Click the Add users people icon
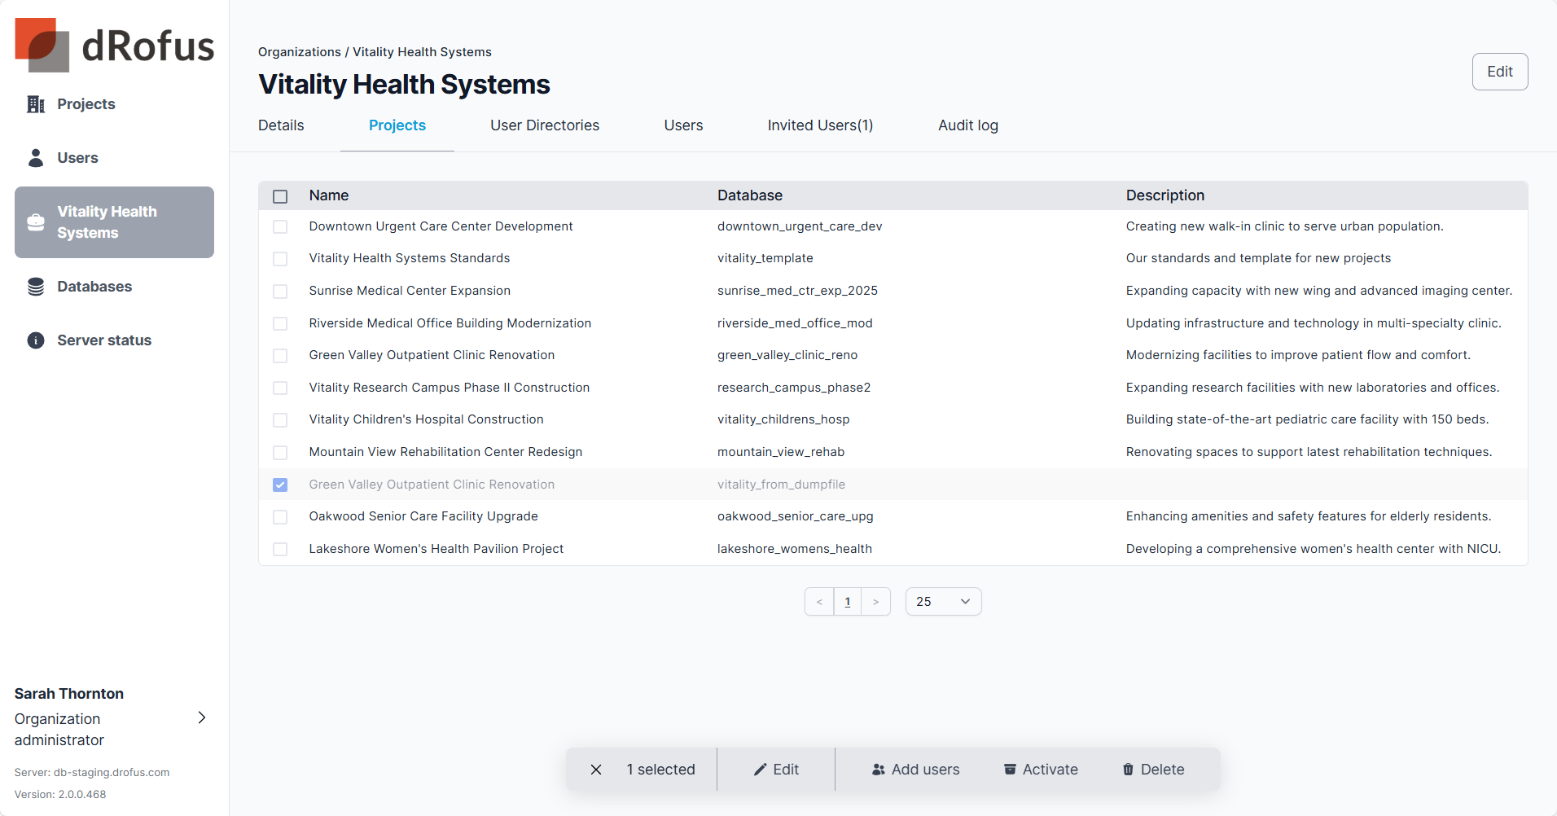Image resolution: width=1557 pixels, height=816 pixels. (x=879, y=770)
